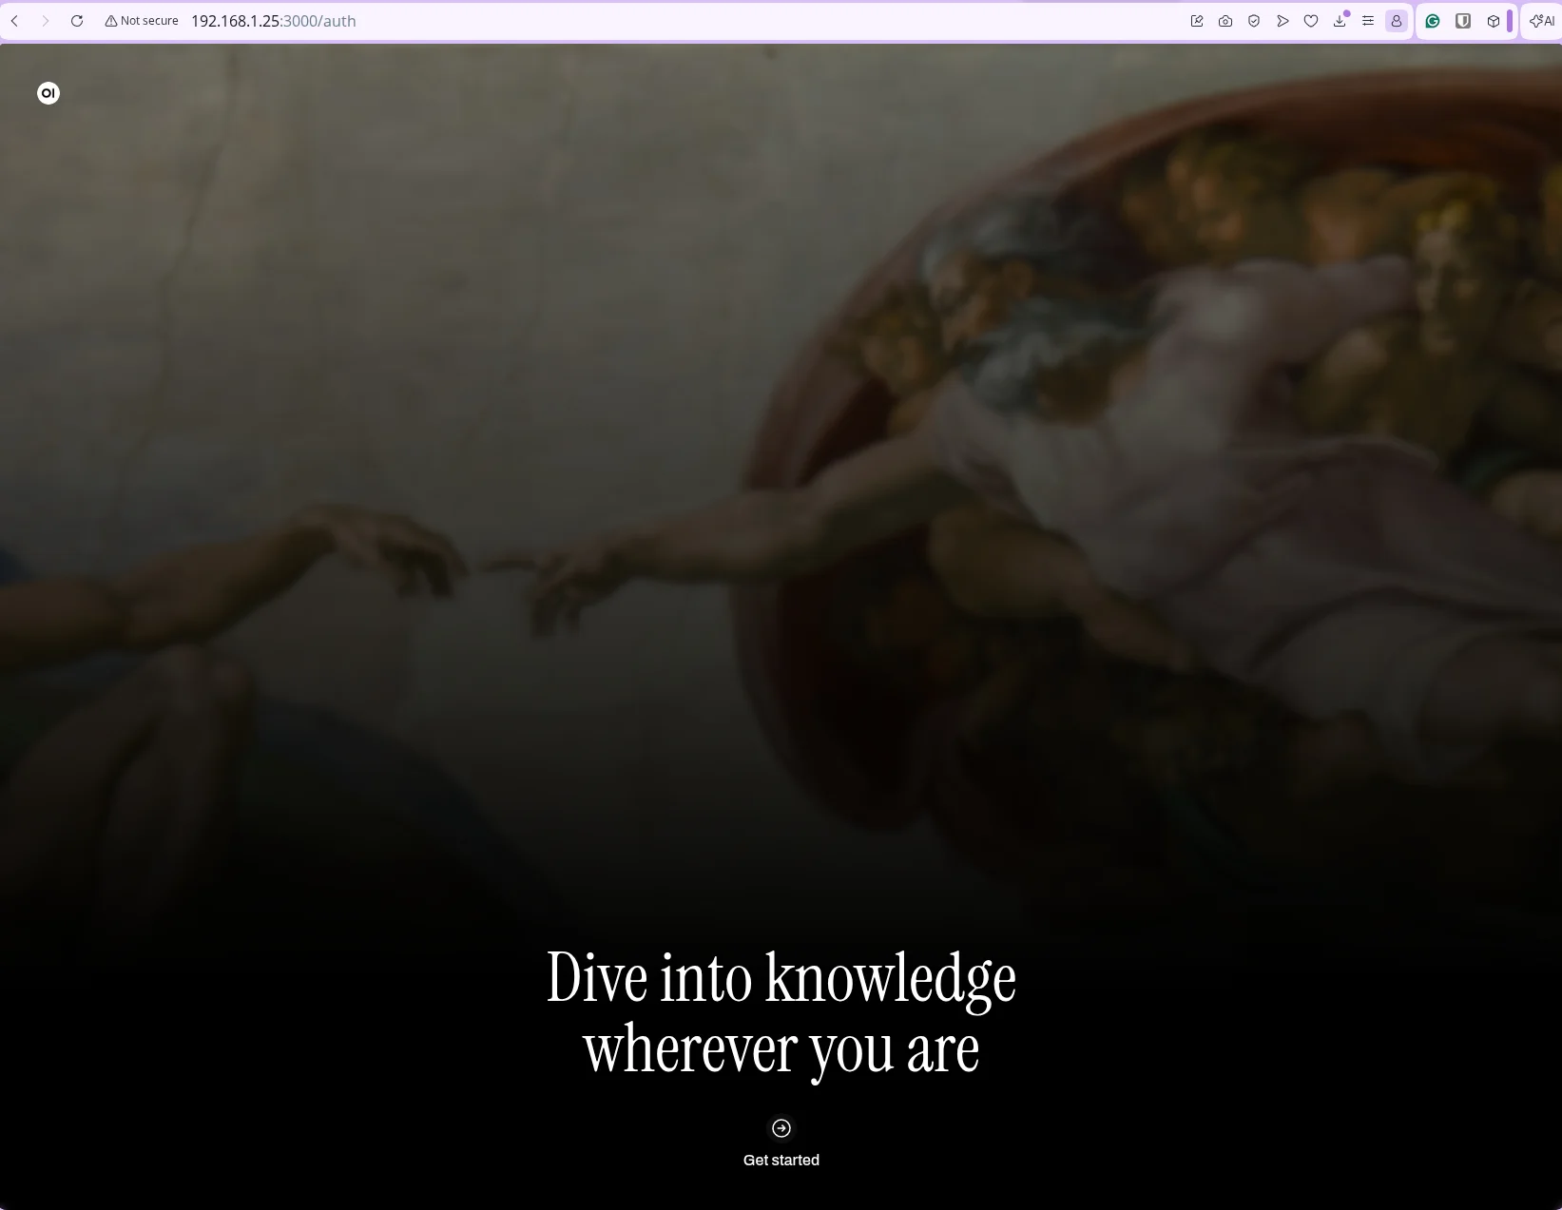
Task: Click the Not secure warning badge
Action: pos(142,21)
